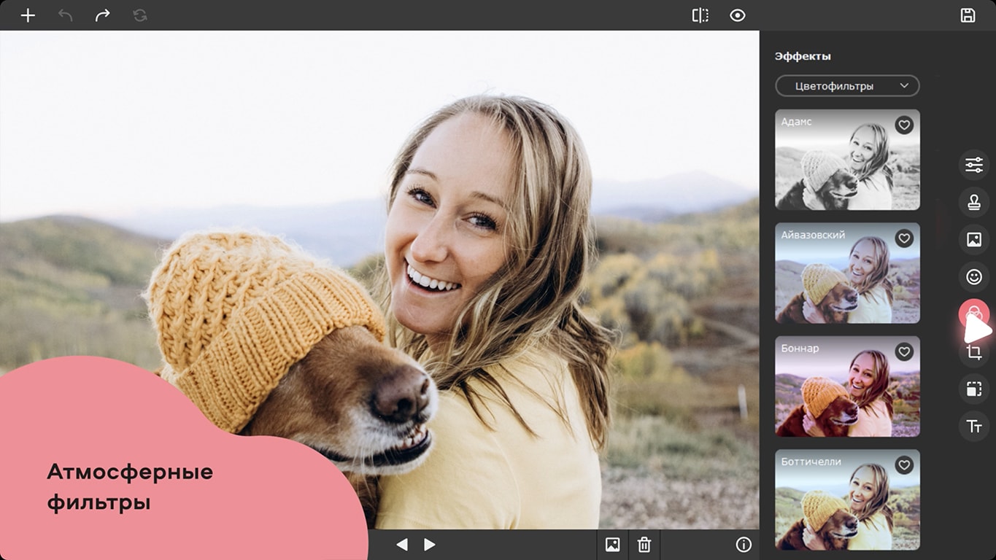Click the plus icon to add image
Screen dimensions: 996x560
pyautogui.click(x=28, y=15)
